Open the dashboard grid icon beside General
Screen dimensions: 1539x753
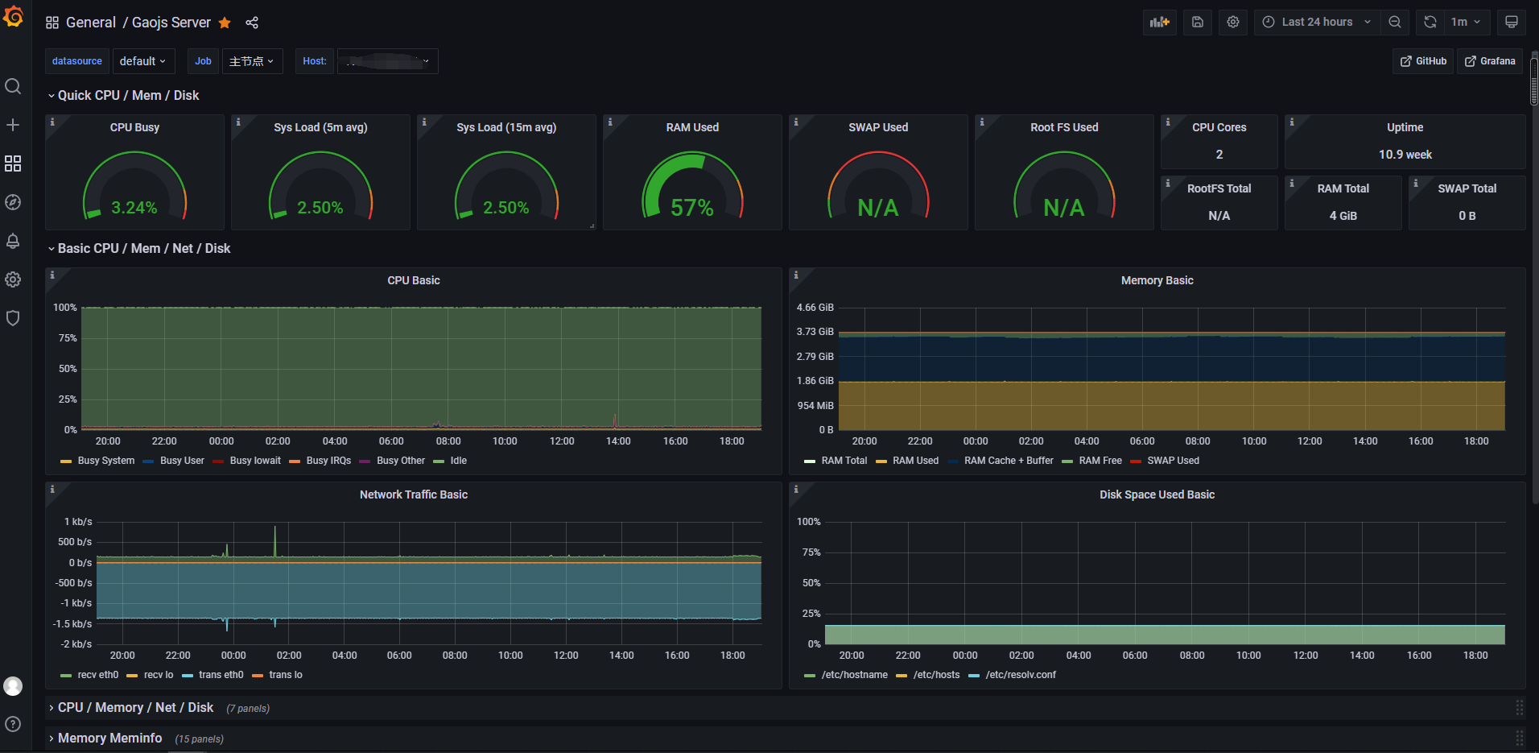[x=52, y=23]
